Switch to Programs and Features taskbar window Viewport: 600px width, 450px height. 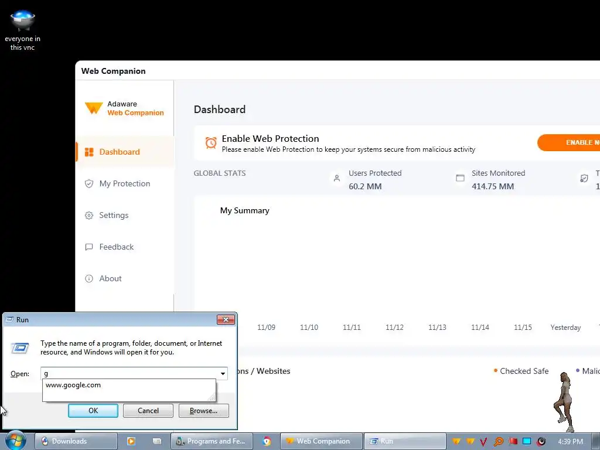click(x=212, y=441)
